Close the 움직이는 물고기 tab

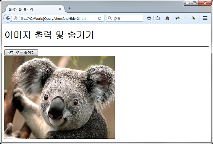(x=60, y=9)
